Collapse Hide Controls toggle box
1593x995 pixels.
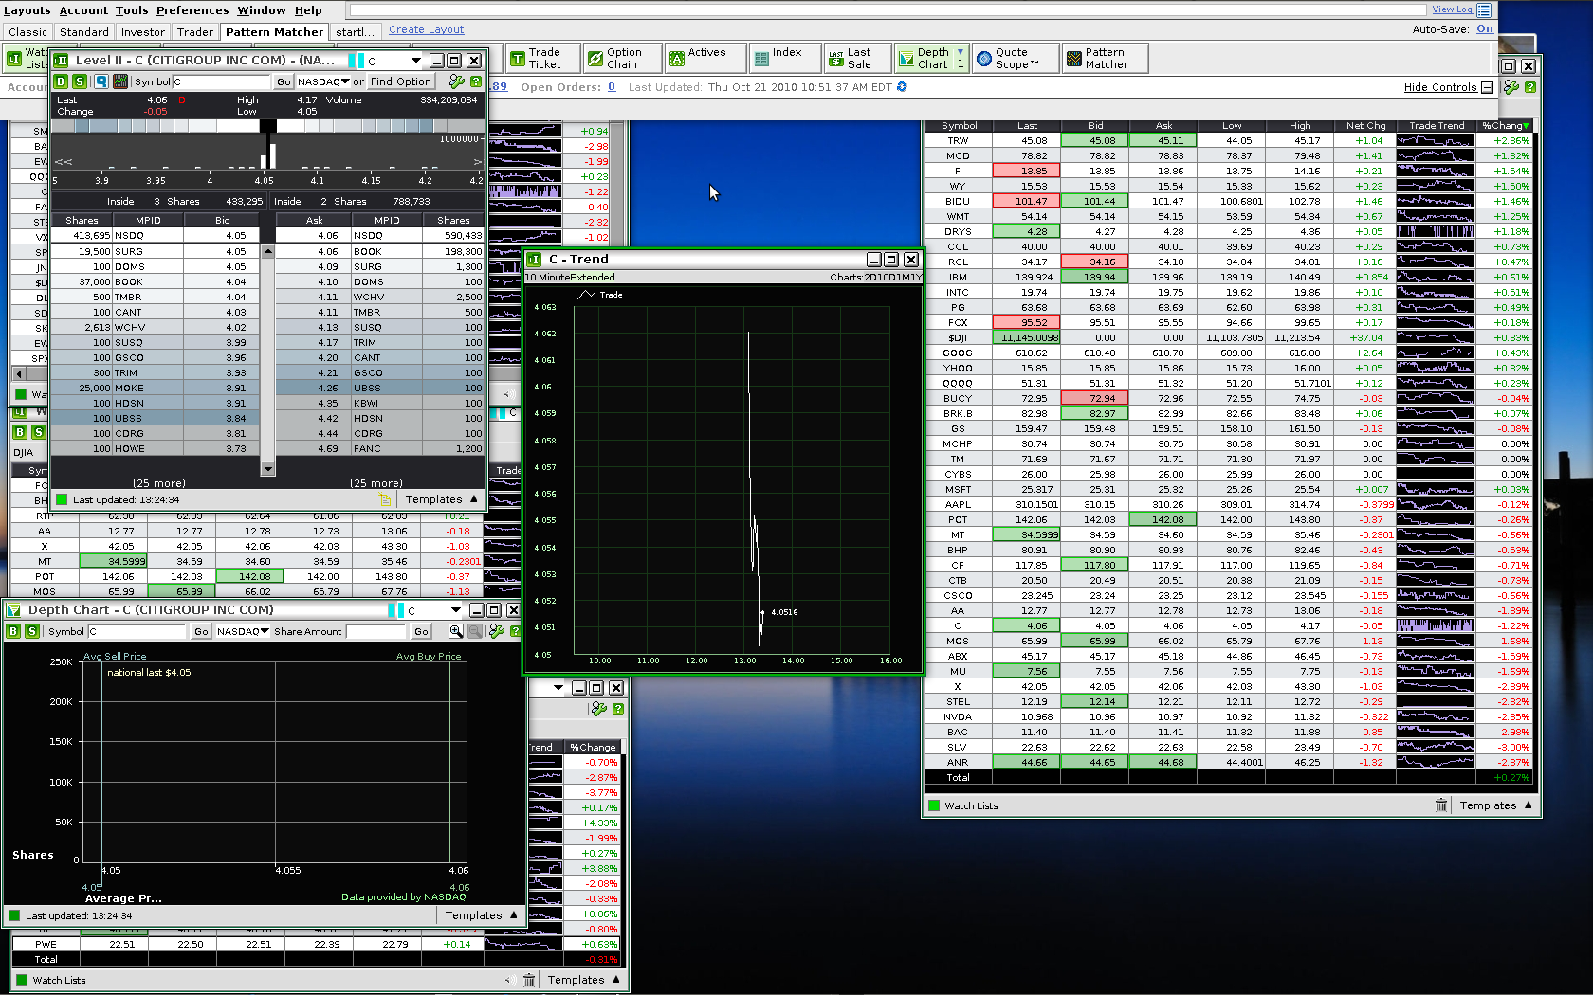coord(1487,87)
